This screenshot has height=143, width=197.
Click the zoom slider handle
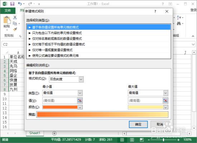point(163,140)
